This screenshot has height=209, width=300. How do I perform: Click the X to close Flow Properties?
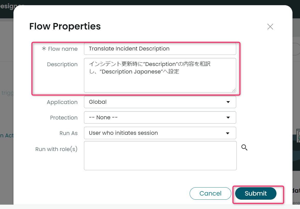pyautogui.click(x=270, y=26)
